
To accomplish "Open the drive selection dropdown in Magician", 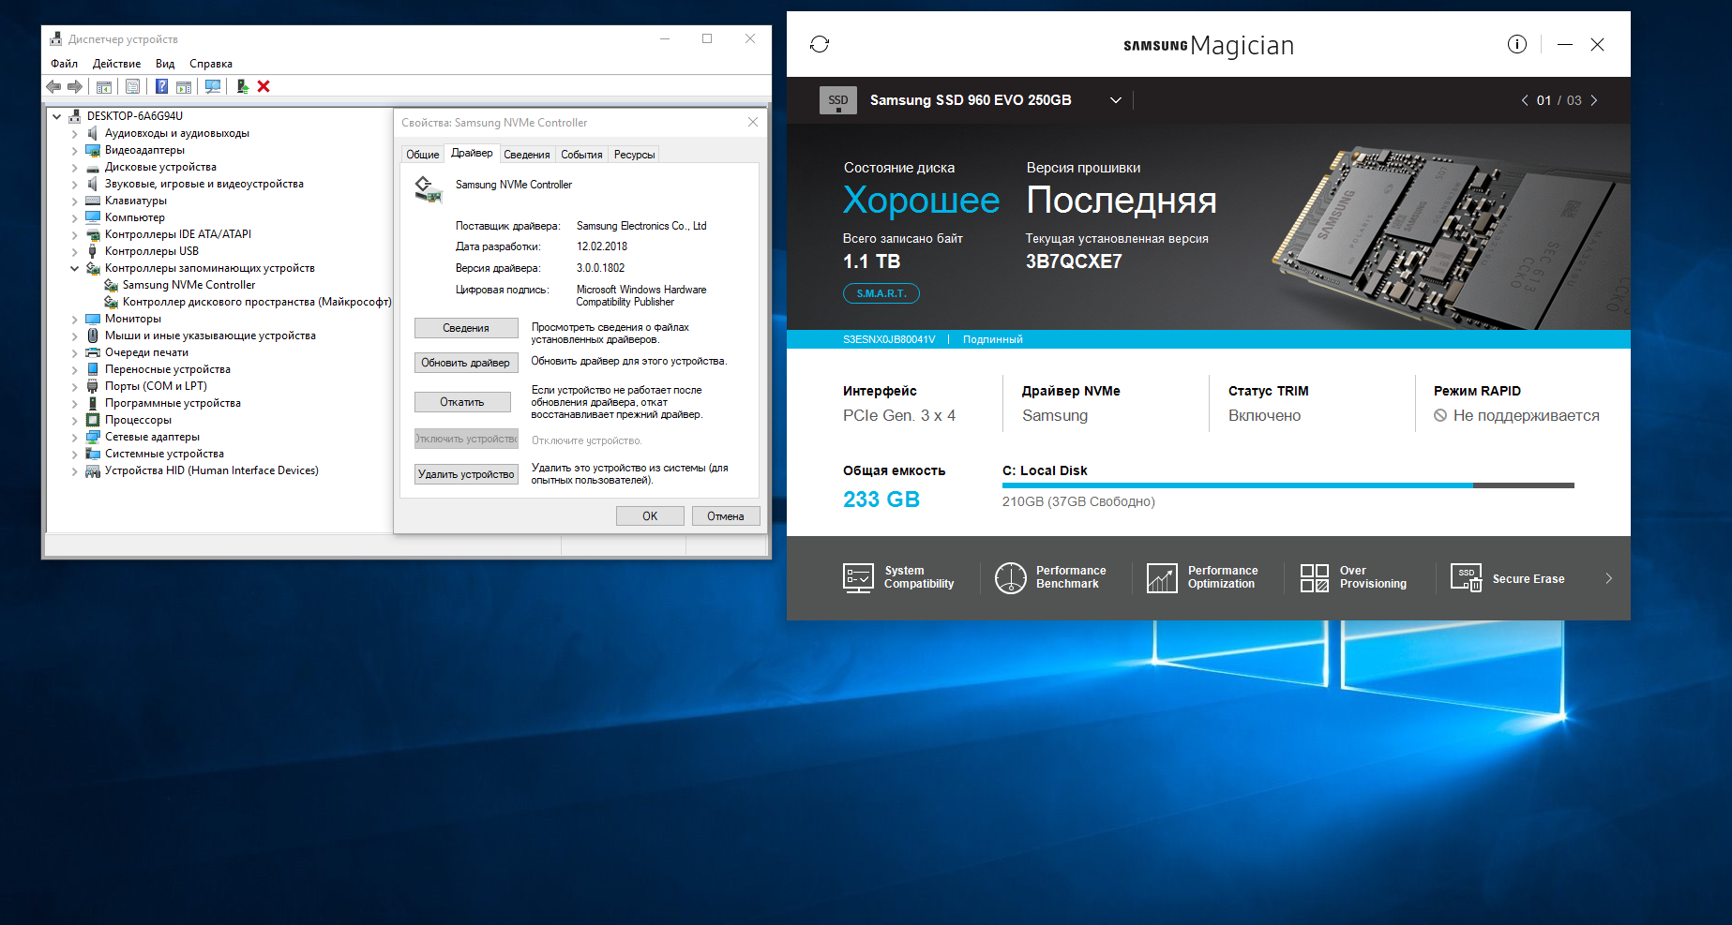I will click(1116, 100).
